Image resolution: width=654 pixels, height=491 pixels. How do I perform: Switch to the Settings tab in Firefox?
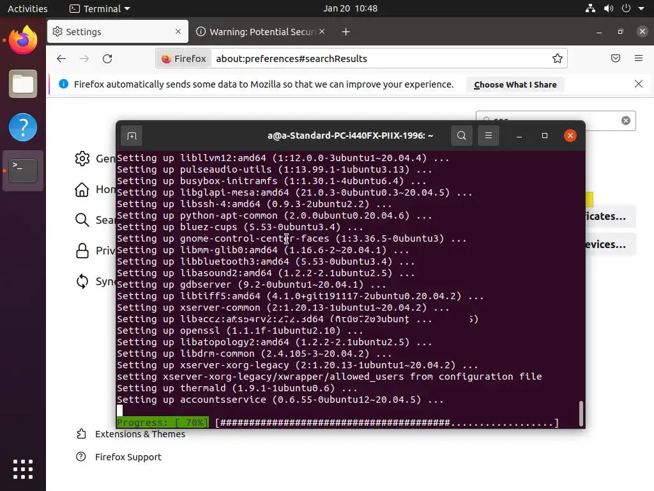118,32
